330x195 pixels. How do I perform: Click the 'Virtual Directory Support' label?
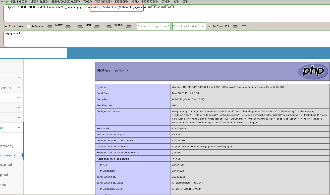(x=112, y=135)
